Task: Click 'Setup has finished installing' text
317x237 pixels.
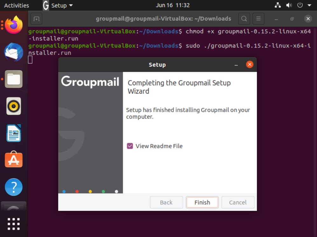Action: pos(188,113)
